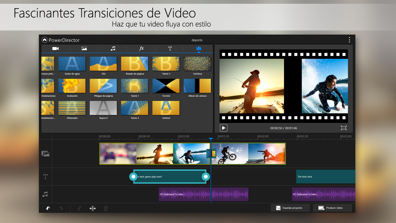Click the left handle of selected title clip
Image resolution: width=396 pixels, height=223 pixels.
click(x=133, y=177)
